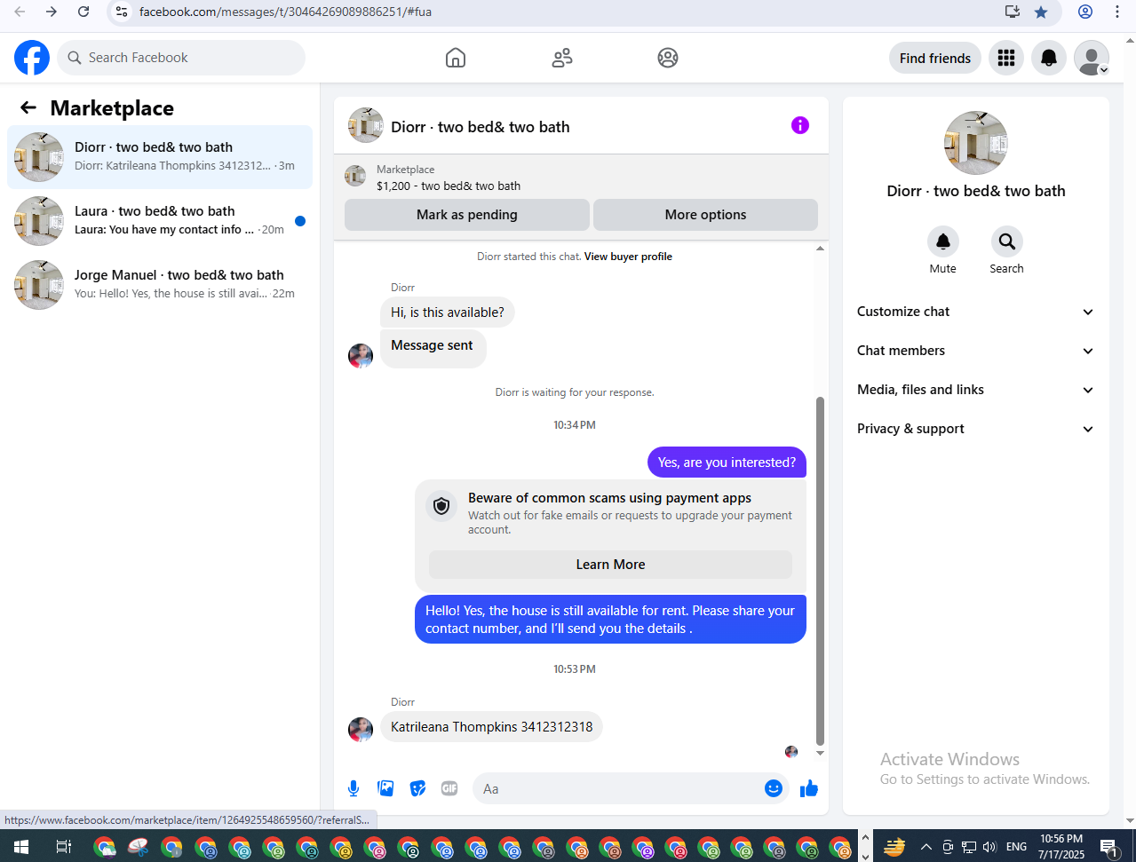Expand the Chat members section
Viewport: 1136px width, 862px height.
click(975, 351)
